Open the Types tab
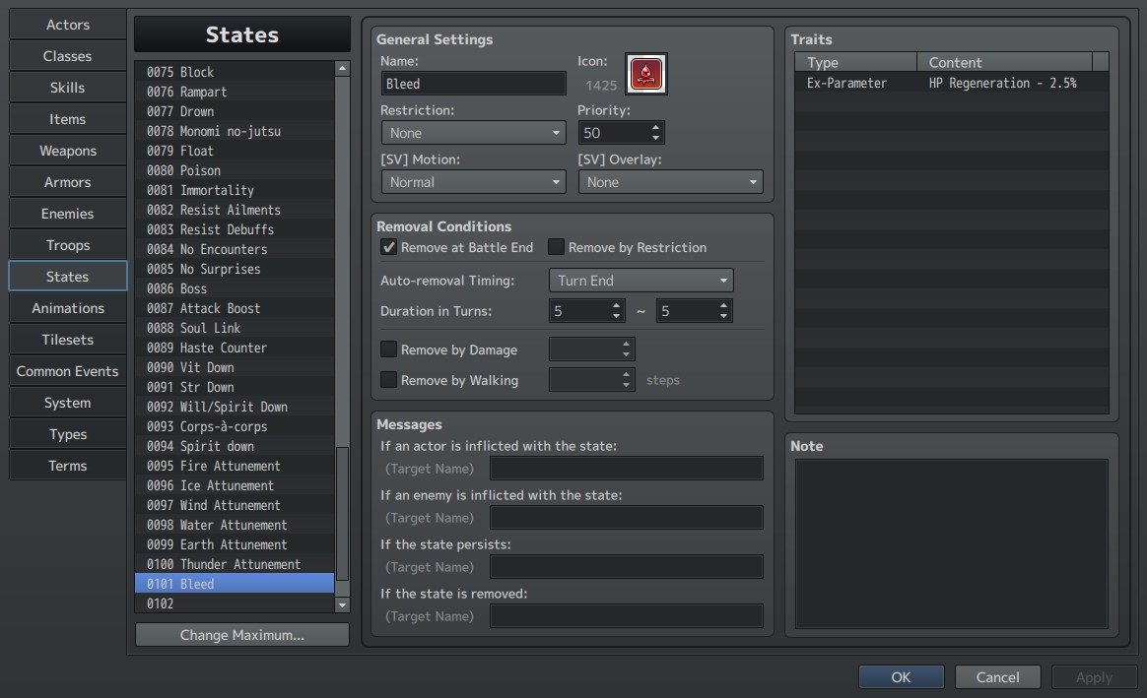 (x=67, y=434)
